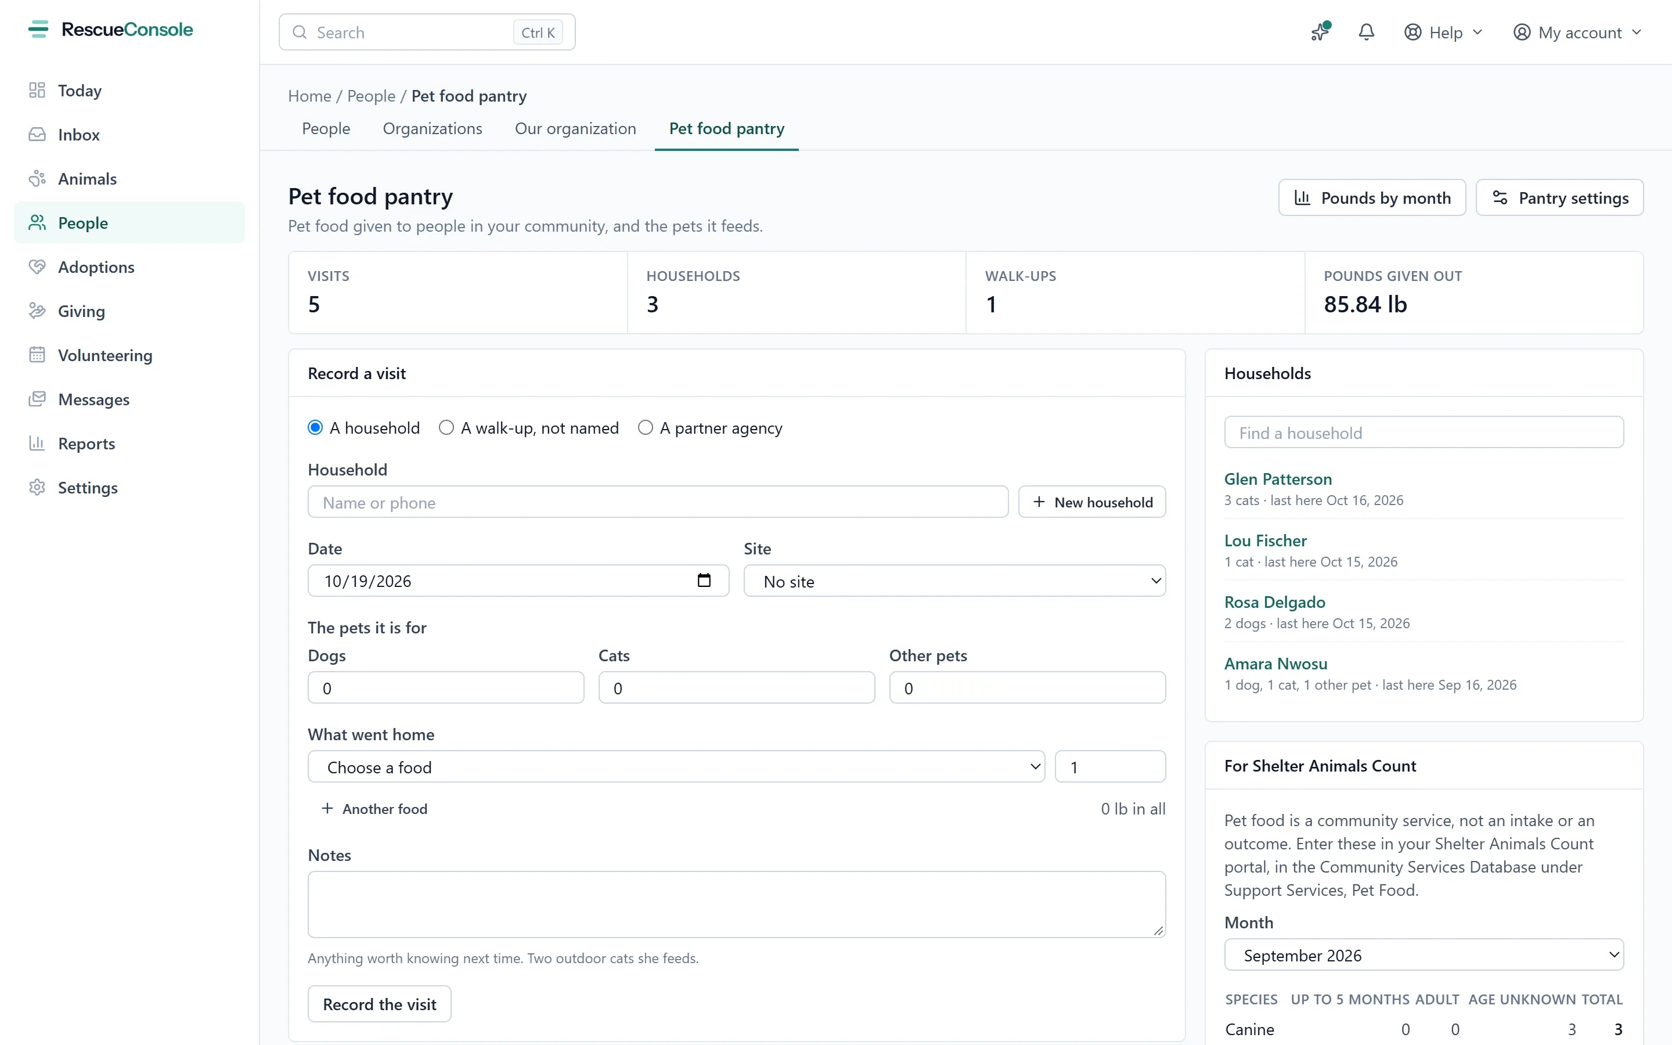The image size is (1672, 1045).
Task: Open the notifications bell
Action: coord(1366,32)
